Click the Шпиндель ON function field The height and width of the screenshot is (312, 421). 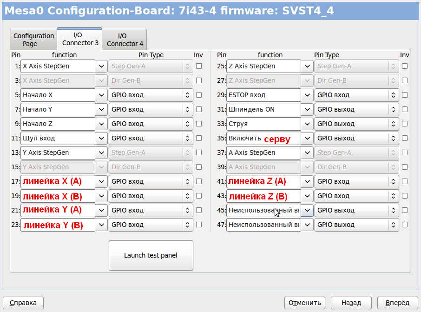point(263,109)
